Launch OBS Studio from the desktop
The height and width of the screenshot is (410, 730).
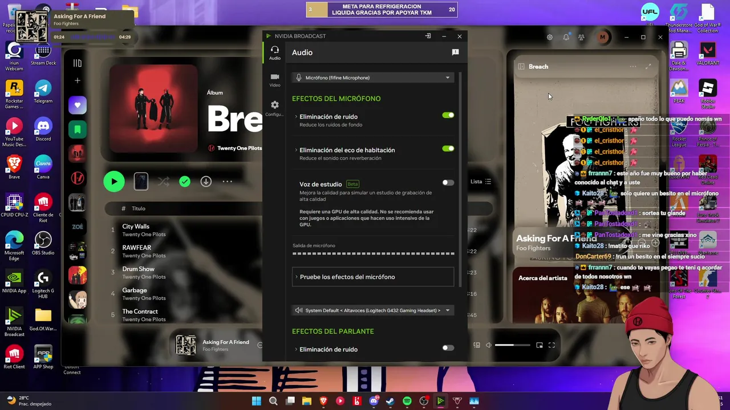pos(43,243)
